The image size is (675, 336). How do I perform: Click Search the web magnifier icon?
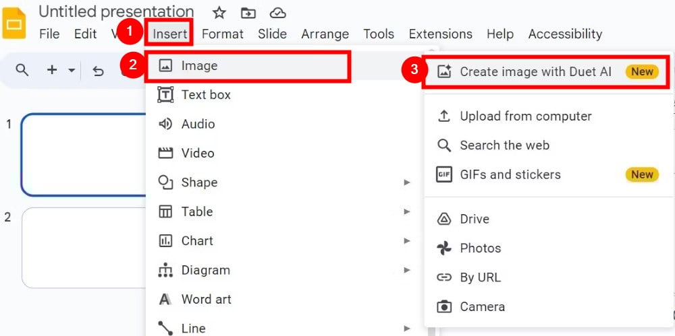pos(444,145)
